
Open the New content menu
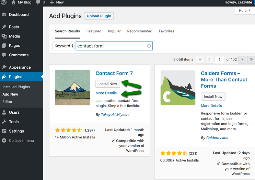click(x=57, y=2)
